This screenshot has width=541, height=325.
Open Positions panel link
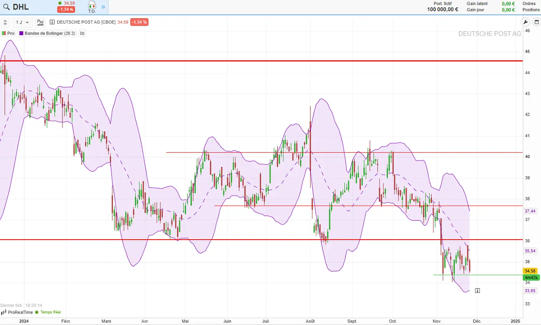coord(531,10)
